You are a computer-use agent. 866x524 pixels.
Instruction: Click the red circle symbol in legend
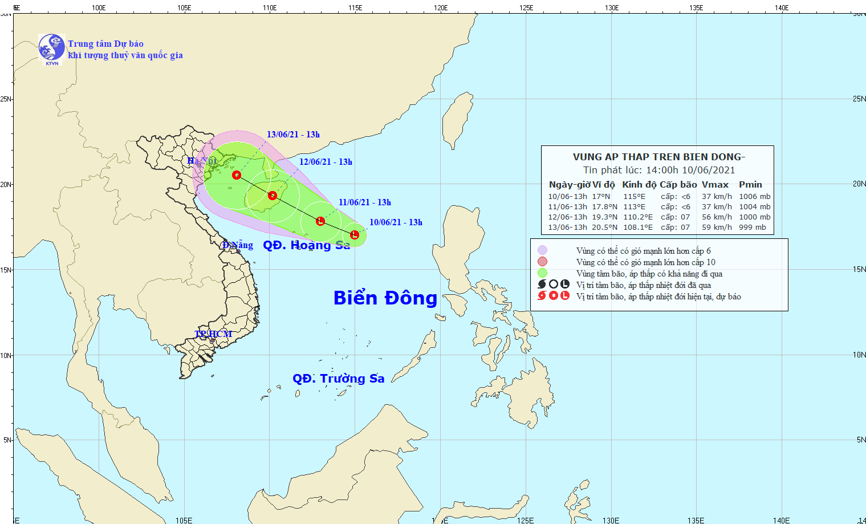pyautogui.click(x=554, y=295)
